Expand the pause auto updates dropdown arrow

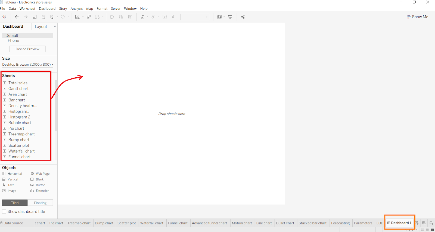57,17
